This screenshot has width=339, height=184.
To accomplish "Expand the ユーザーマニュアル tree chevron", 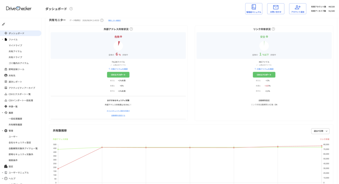I will click(x=2, y=172).
